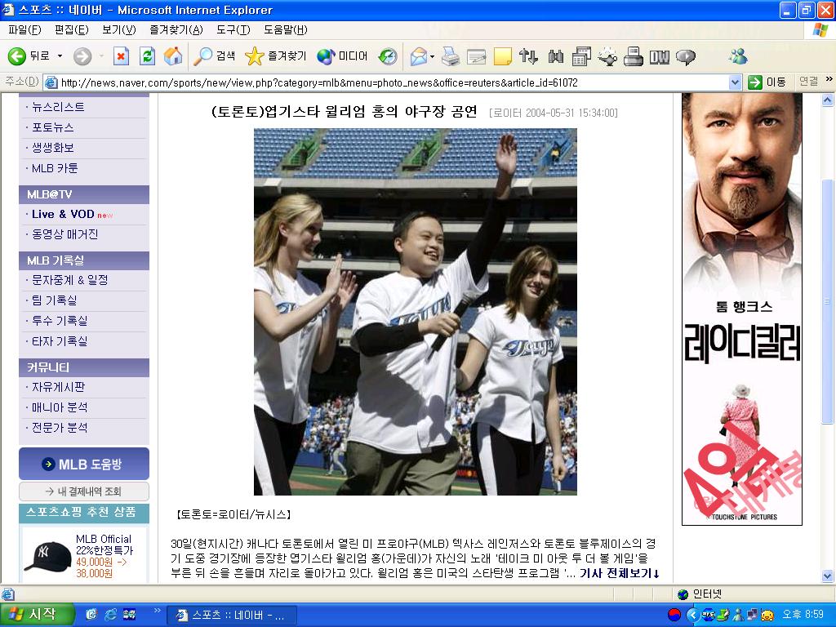Open the Messenger icon in toolbar

click(x=738, y=56)
